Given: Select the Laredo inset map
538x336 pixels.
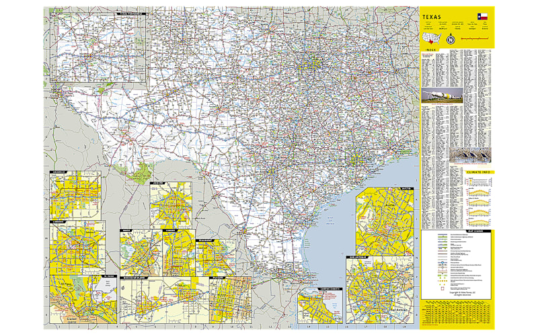Looking at the screenshot, I should [x=179, y=253].
